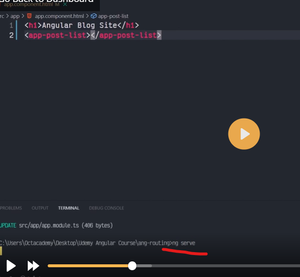Place cursor in the ng serve terminal line
This screenshot has height=277, width=300.
click(184, 242)
